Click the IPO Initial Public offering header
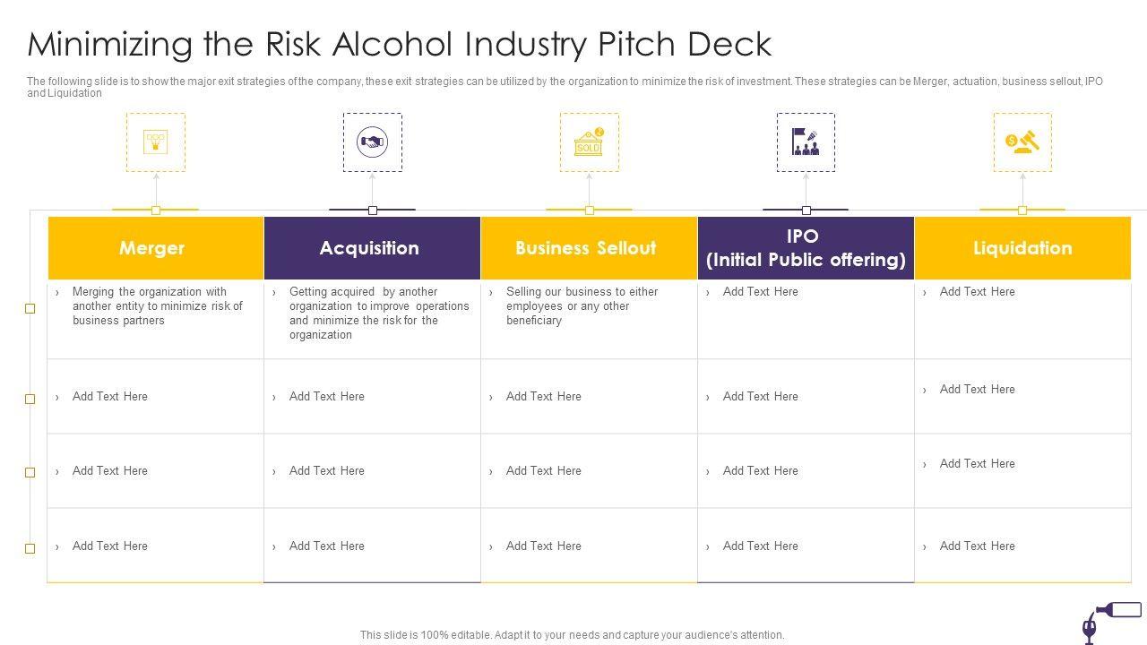Screen dimensions: 1147x645 tap(806, 248)
